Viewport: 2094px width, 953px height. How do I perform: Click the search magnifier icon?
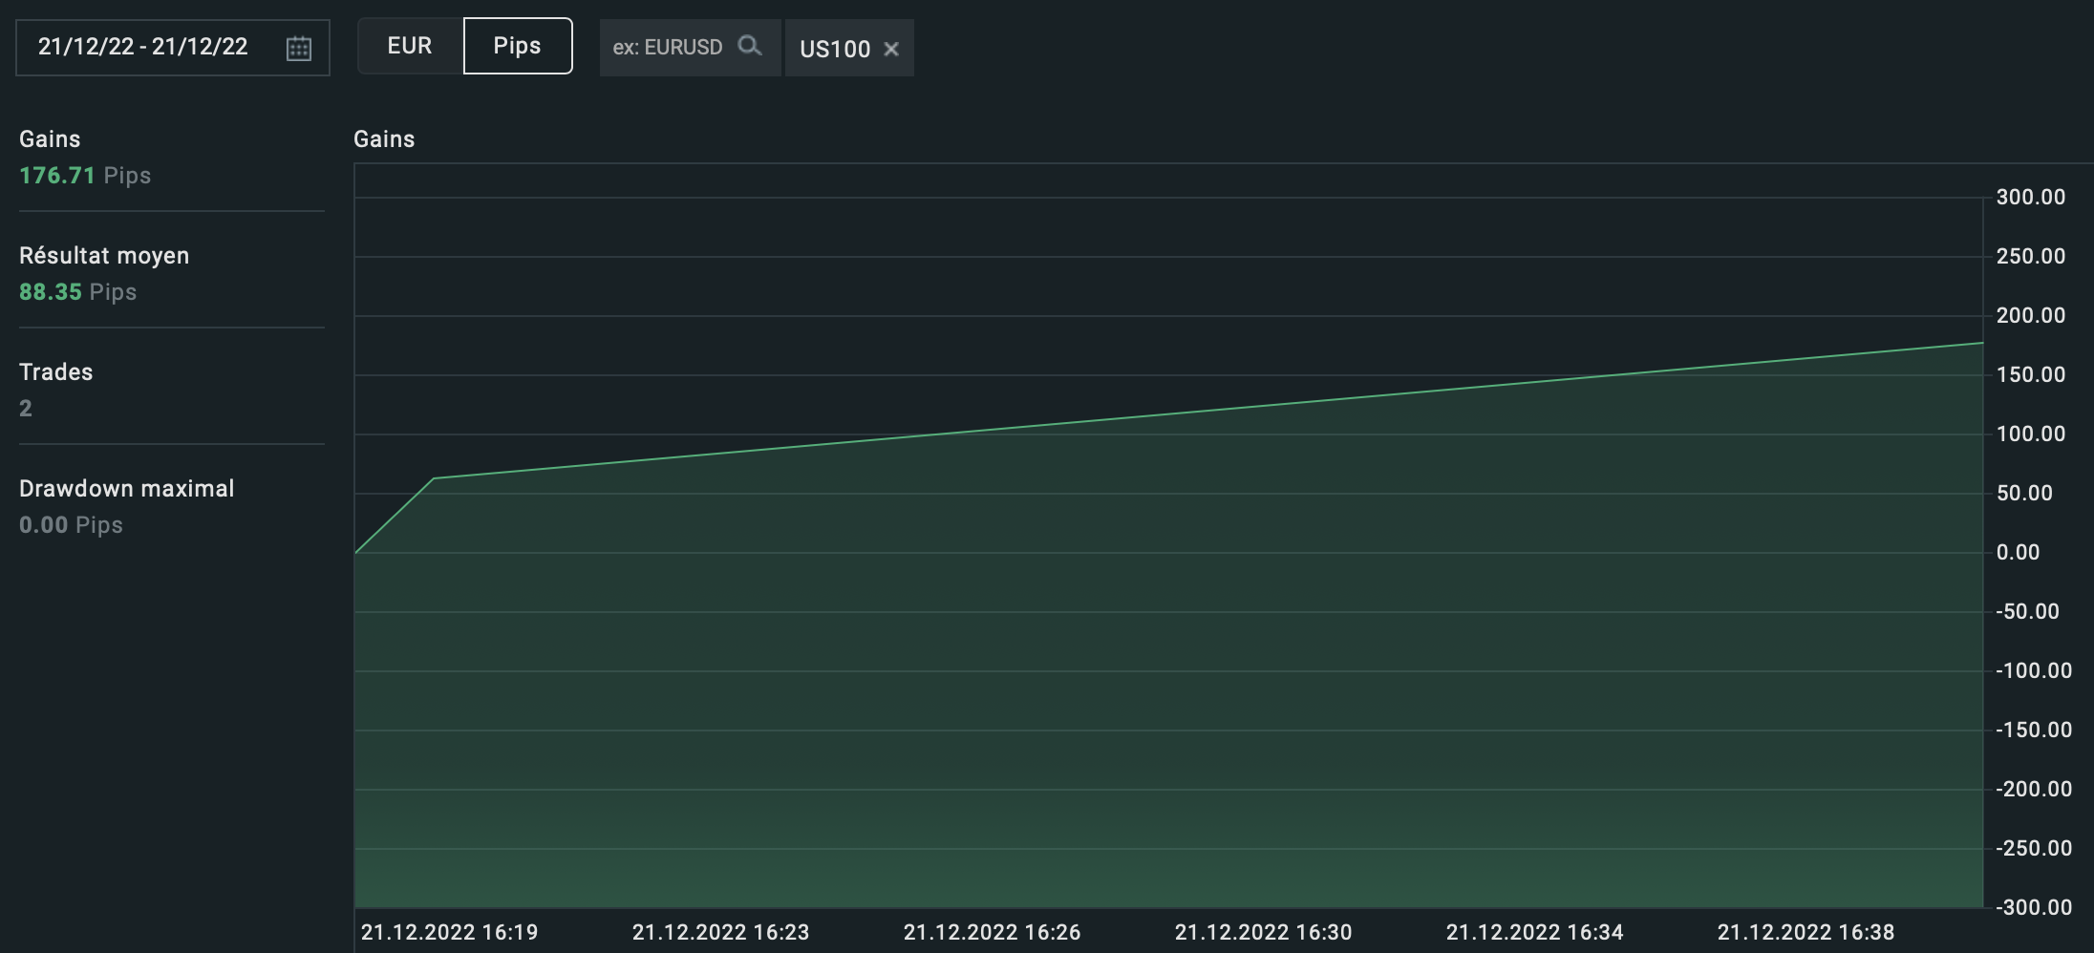[750, 46]
